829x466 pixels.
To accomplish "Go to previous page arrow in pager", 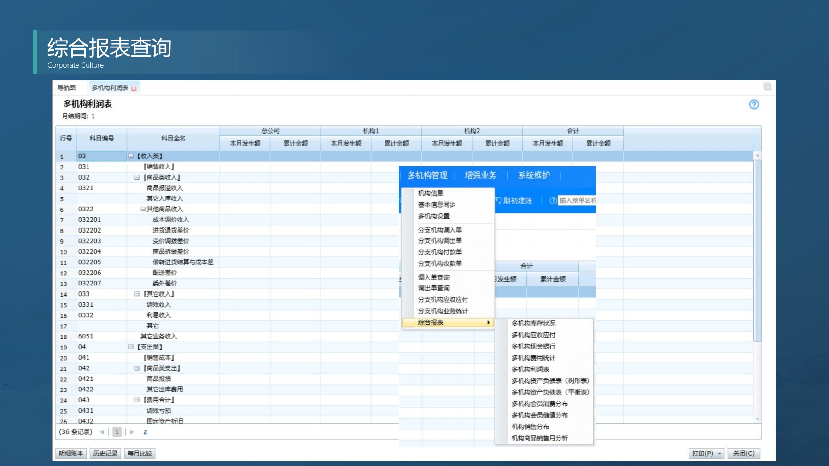I will coord(102,432).
